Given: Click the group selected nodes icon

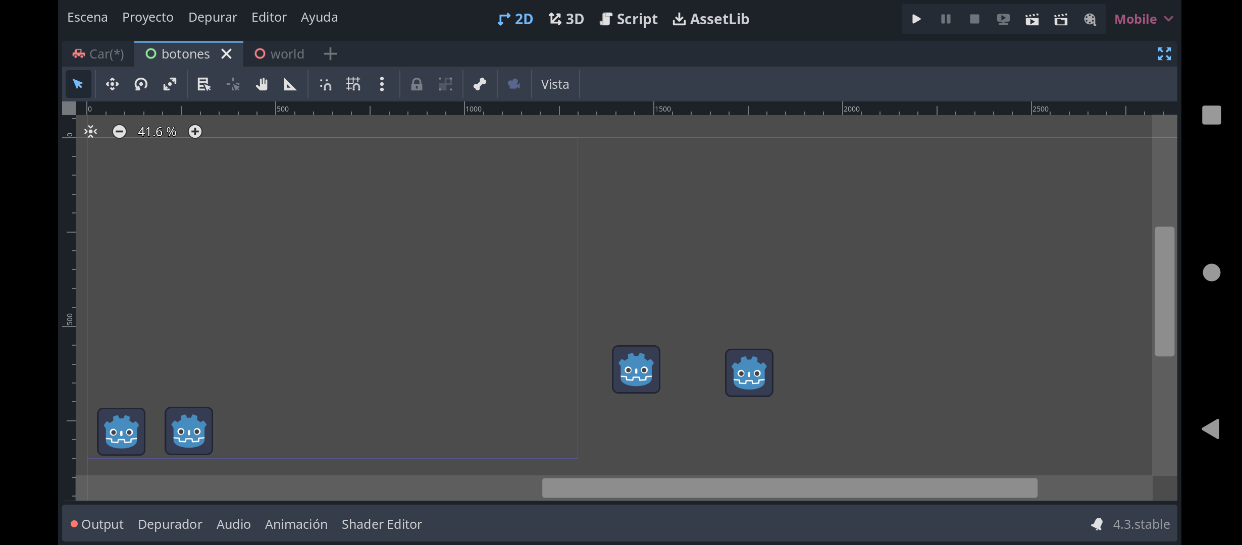Looking at the screenshot, I should coord(445,84).
